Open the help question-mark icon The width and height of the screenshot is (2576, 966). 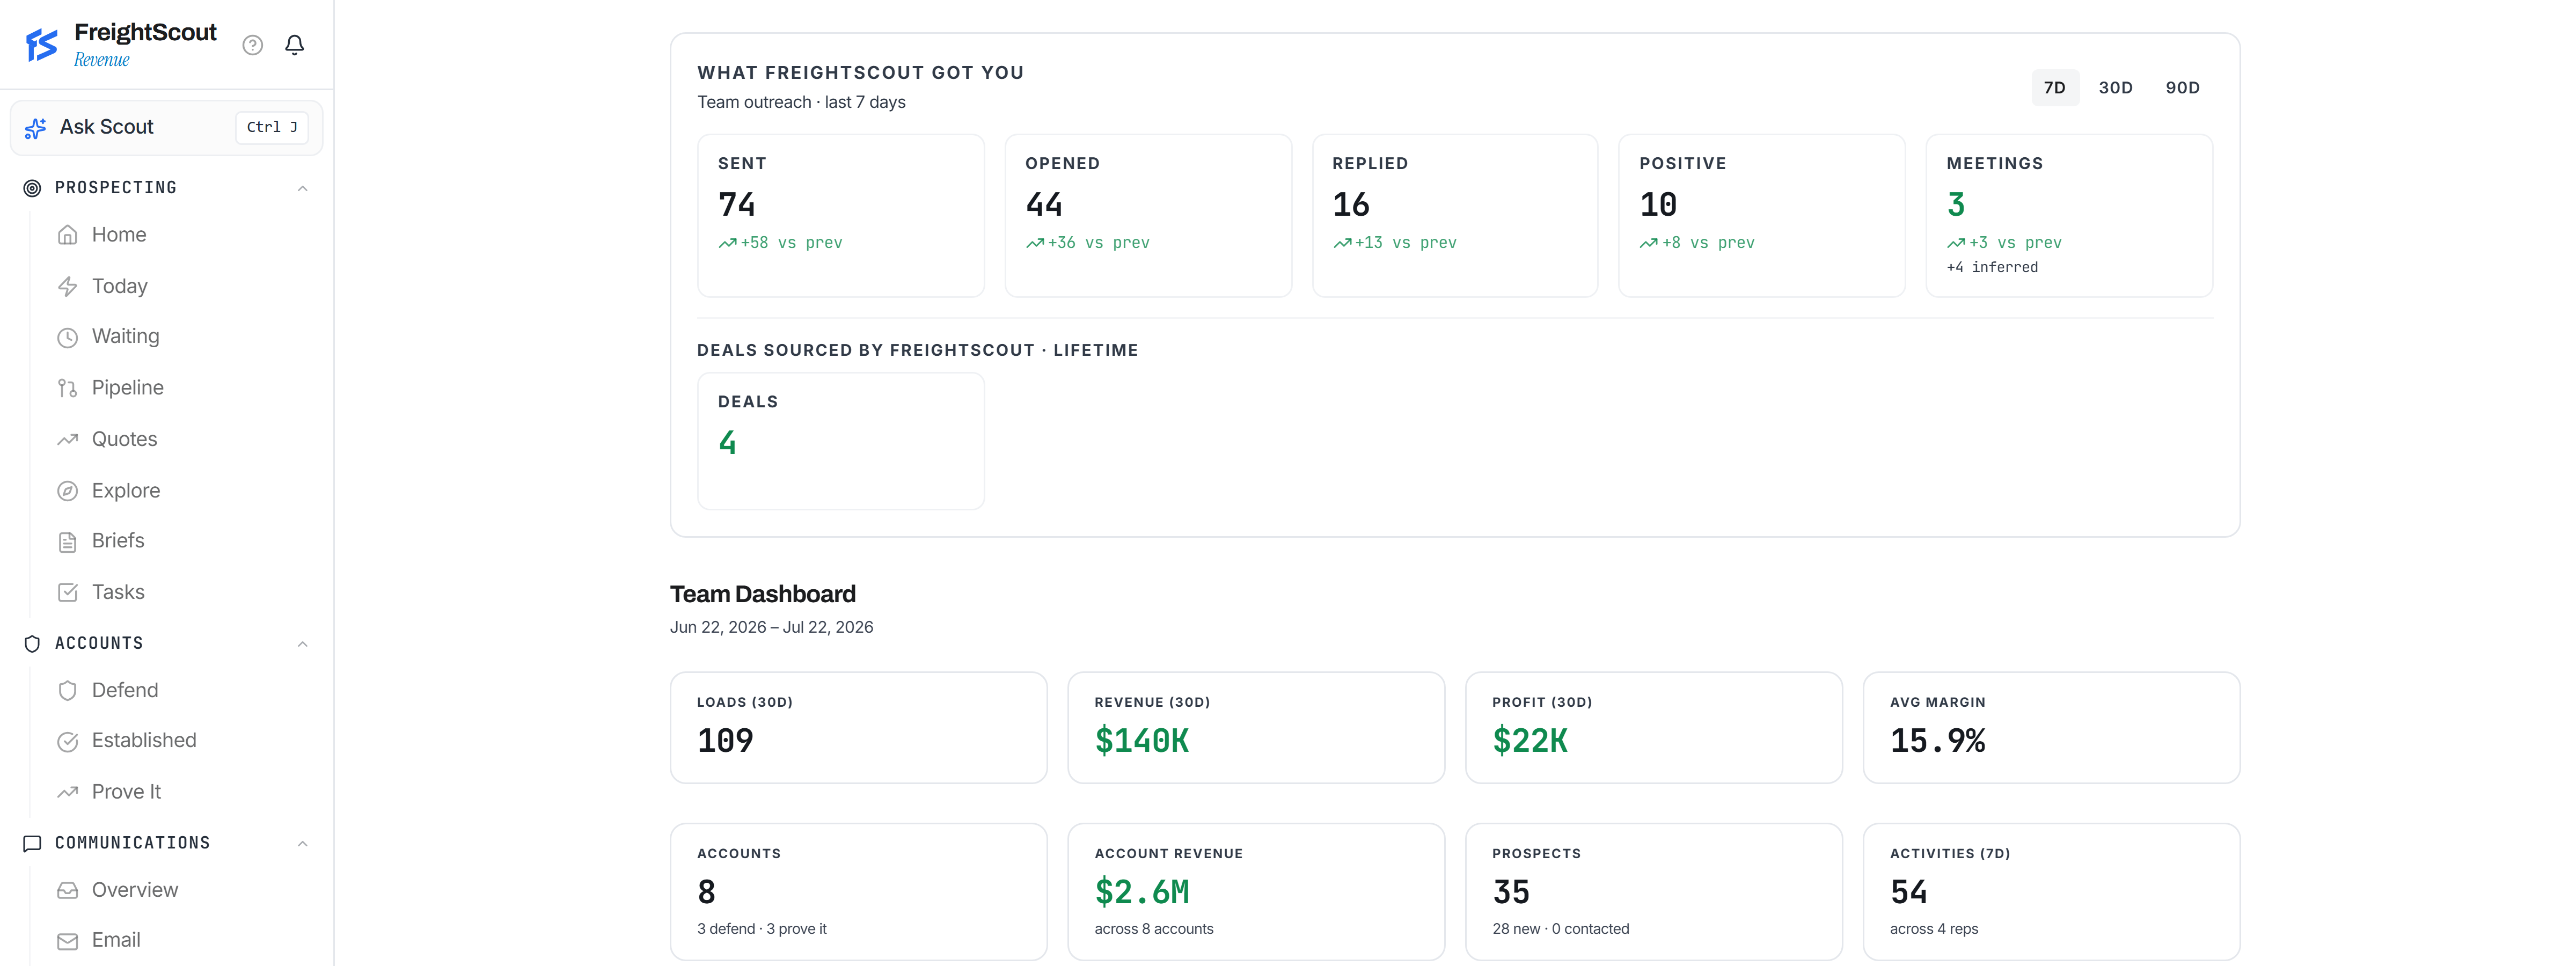(x=252, y=45)
